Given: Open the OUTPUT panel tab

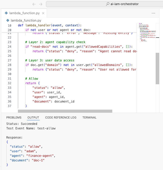Looking at the screenshot, I should click(x=33, y=117).
